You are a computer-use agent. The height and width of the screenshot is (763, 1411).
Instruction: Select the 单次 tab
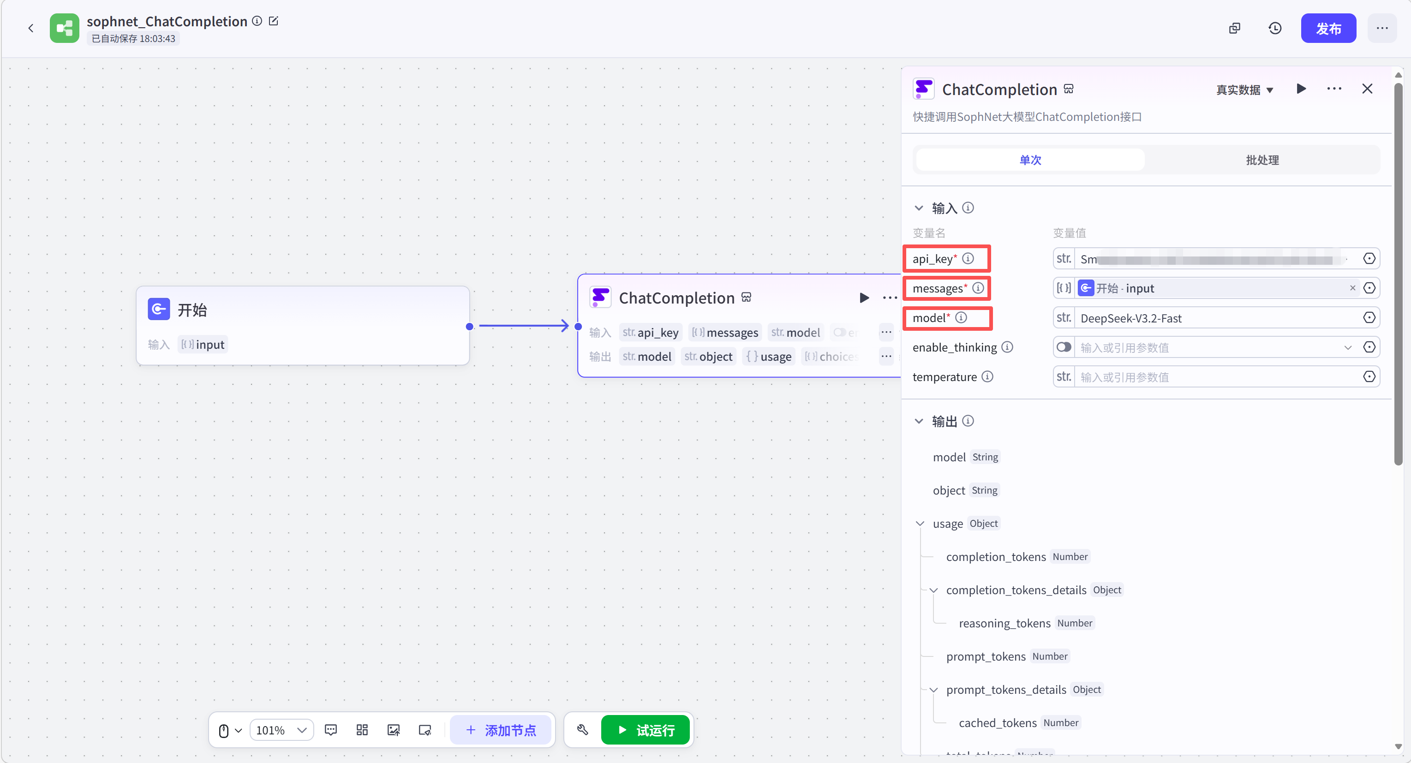tap(1030, 160)
